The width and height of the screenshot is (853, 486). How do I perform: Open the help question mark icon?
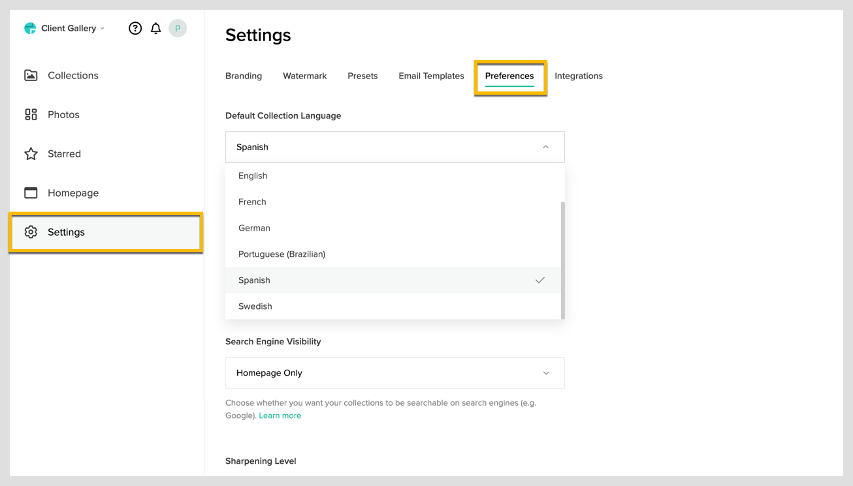pos(135,28)
